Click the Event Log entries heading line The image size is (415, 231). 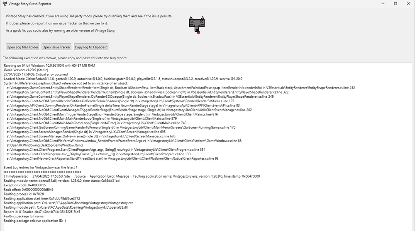coord(41,167)
